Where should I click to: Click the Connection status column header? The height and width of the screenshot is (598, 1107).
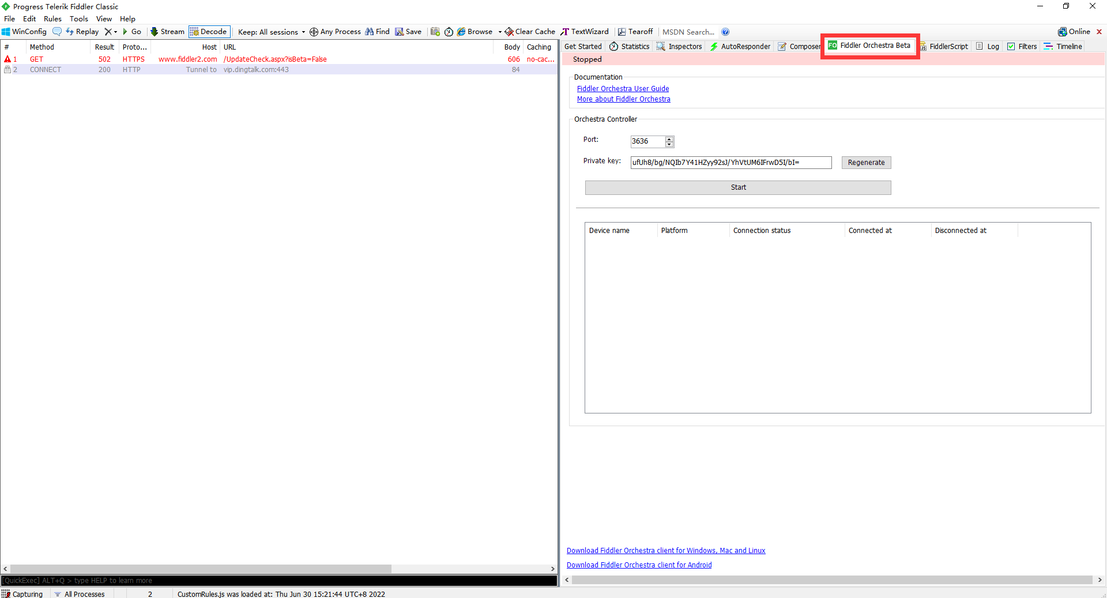[787, 231]
